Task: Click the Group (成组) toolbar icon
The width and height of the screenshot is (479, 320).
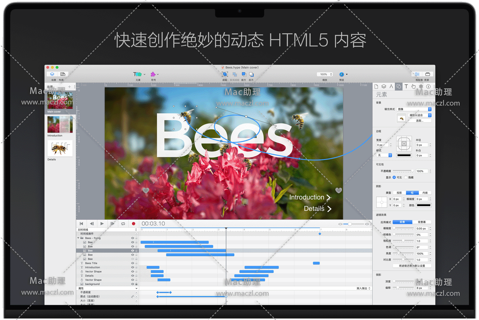Action: coord(225,75)
